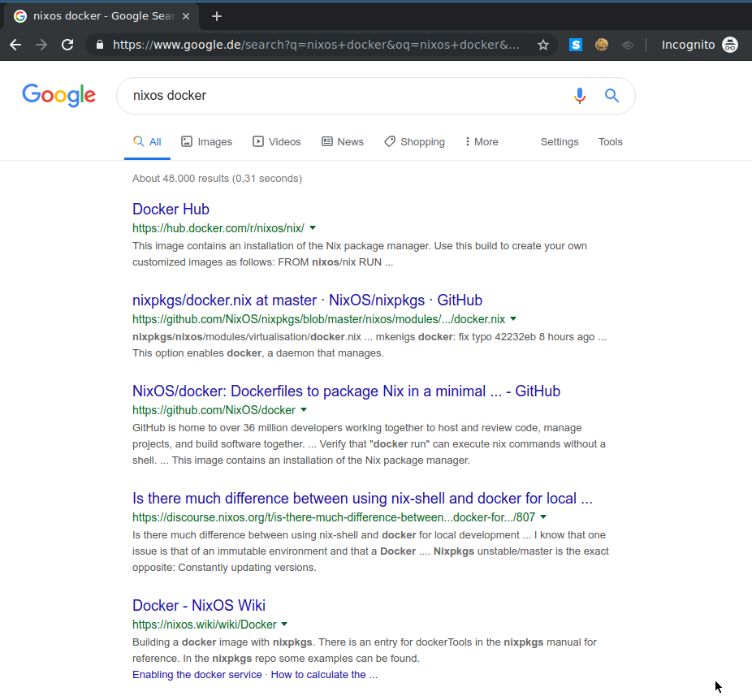Click the nixpkgs docker.nix green URL text
The image size is (752, 696).
point(318,319)
